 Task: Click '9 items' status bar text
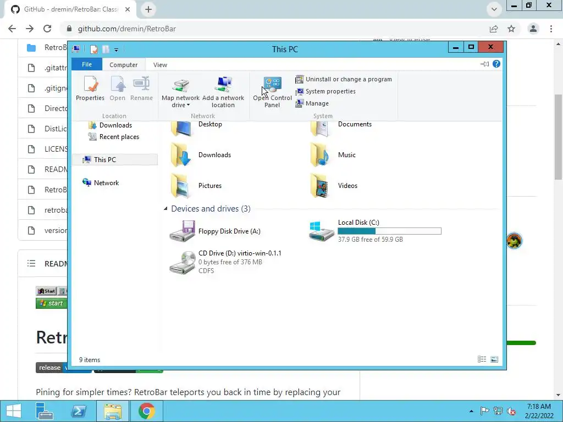90,360
